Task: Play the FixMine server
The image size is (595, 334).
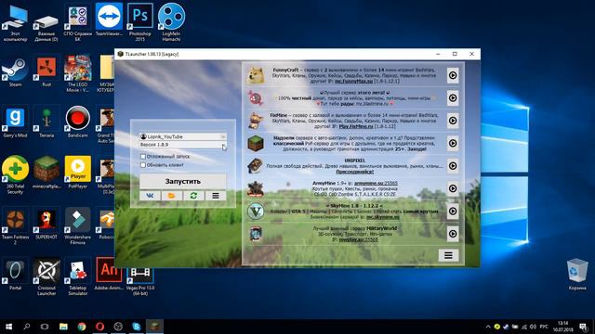Action: (453, 121)
